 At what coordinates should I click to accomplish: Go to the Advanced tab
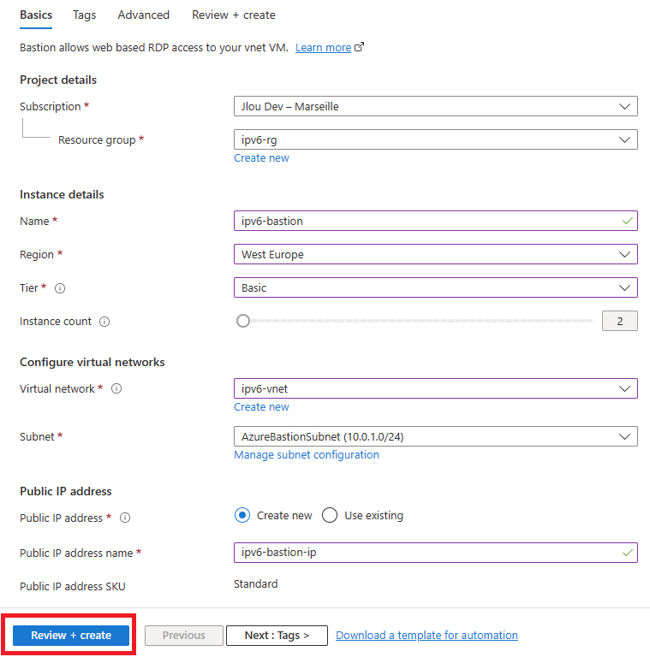pos(144,15)
